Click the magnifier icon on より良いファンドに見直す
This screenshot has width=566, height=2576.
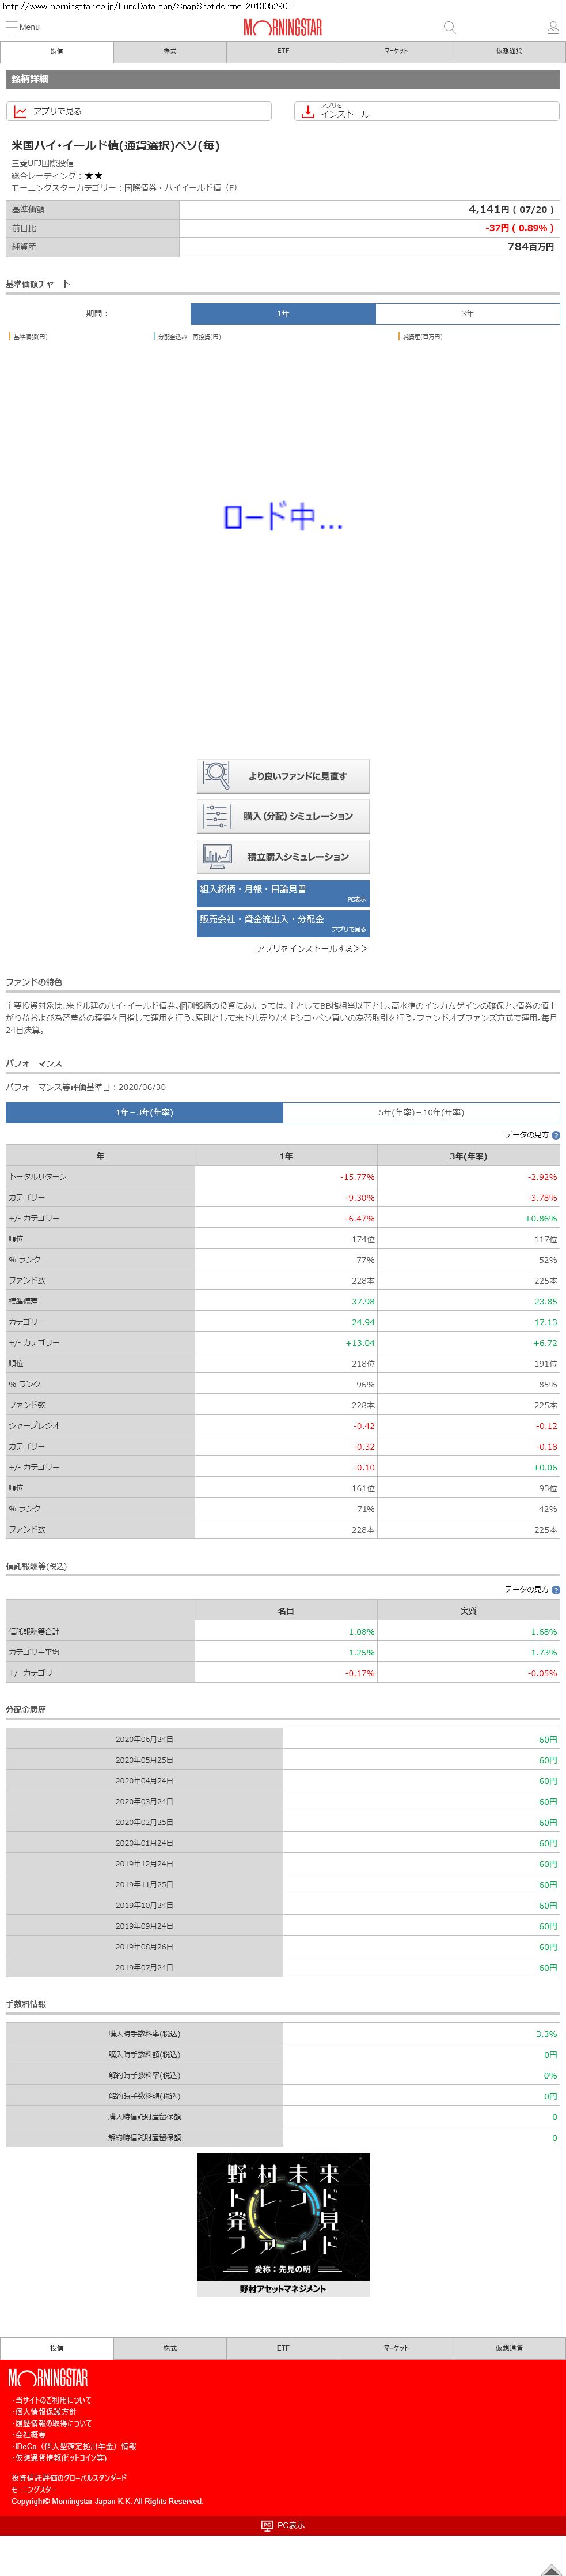click(215, 775)
